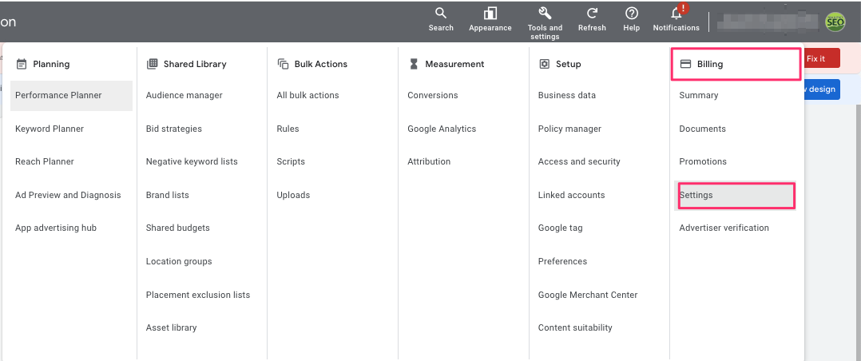Open Brand lists
This screenshot has width=861, height=361.
[x=168, y=195]
